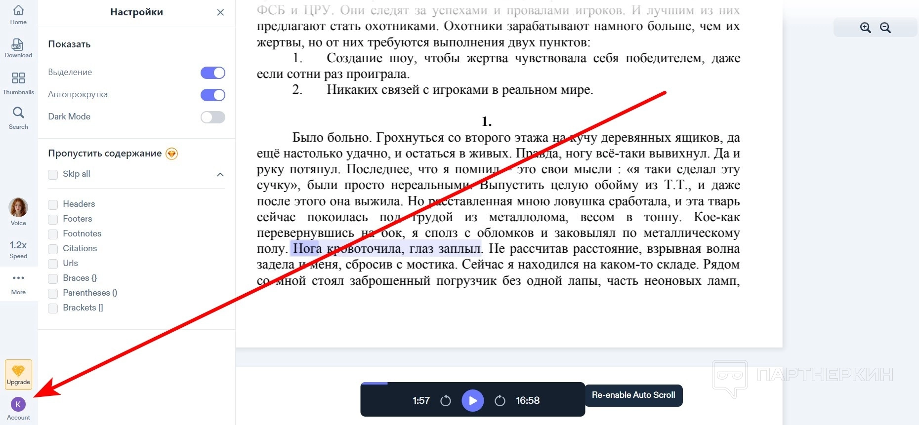The image size is (919, 425).
Task: Open the MP3 Download option
Action: click(18, 48)
